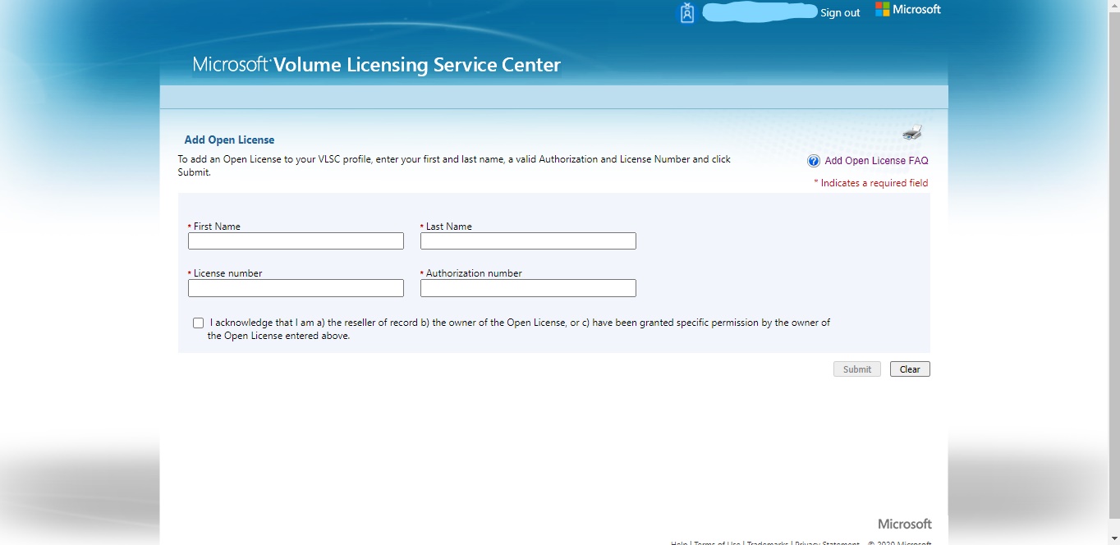Click the acknowledgment statement text

pos(519,329)
